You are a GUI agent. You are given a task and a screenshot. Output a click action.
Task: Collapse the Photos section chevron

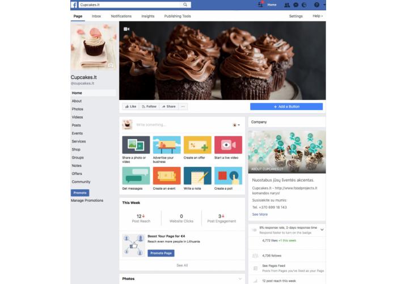click(x=240, y=279)
